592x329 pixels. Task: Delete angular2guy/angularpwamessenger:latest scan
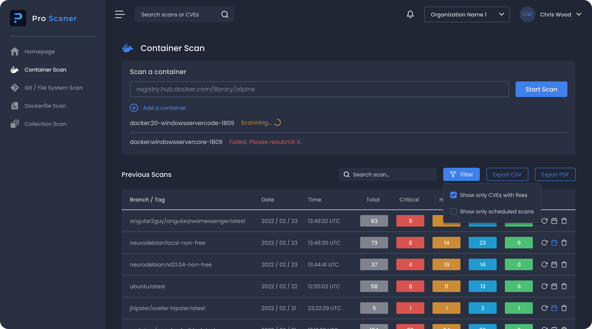coord(564,221)
